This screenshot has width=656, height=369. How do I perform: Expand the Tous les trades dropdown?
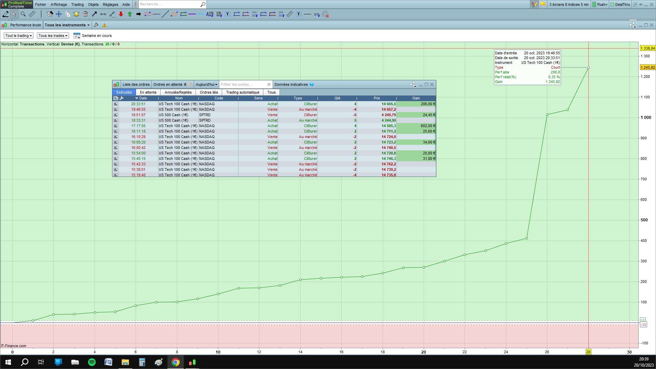click(x=53, y=36)
